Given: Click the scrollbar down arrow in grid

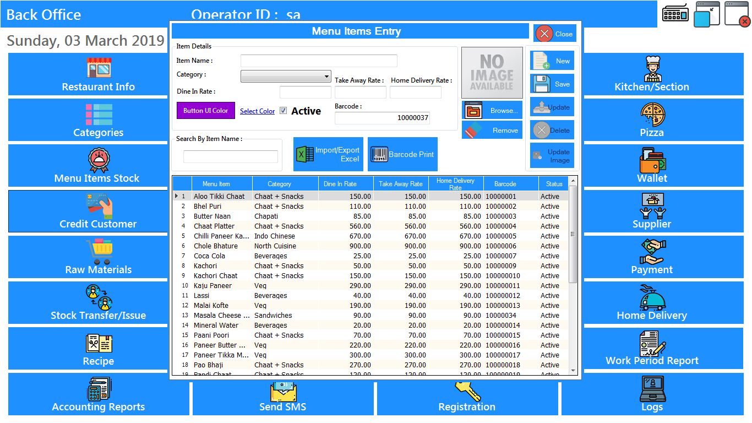Looking at the screenshot, I should click(x=573, y=371).
